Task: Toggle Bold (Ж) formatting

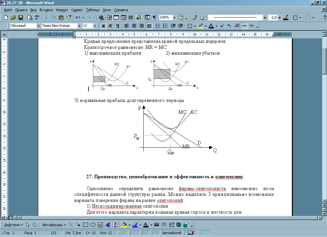Action: (x=103, y=26)
